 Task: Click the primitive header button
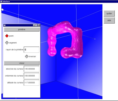click(x=22, y=29)
